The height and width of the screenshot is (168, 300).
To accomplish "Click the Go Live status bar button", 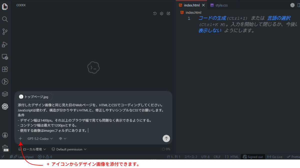I will 274,157.
